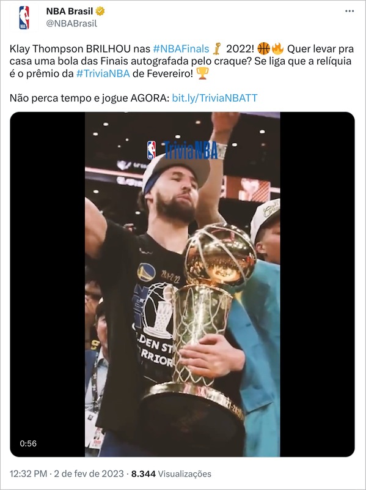Open the #NBAFinals hashtag
The height and width of the screenshot is (490, 366).
pos(181,49)
